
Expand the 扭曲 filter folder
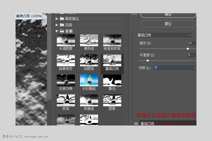pos(57,25)
